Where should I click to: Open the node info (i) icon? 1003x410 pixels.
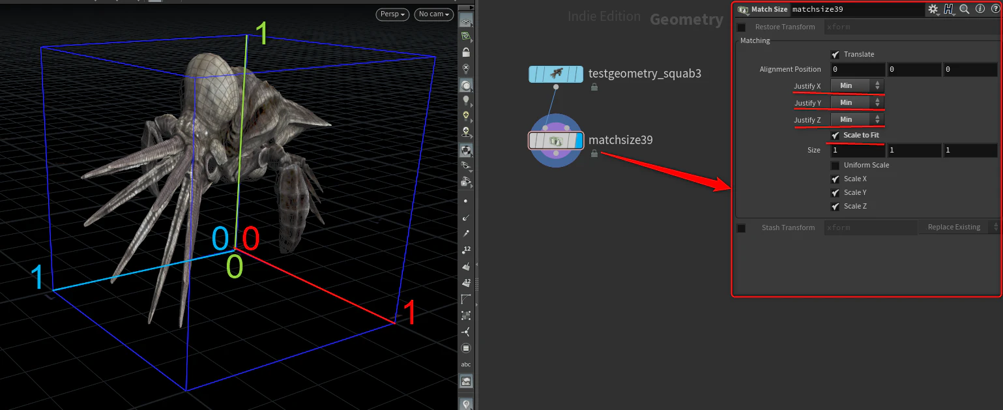point(980,9)
